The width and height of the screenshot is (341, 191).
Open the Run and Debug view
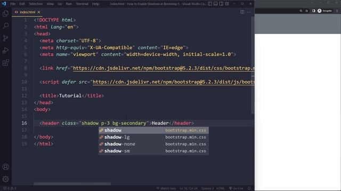[x=6, y=50]
